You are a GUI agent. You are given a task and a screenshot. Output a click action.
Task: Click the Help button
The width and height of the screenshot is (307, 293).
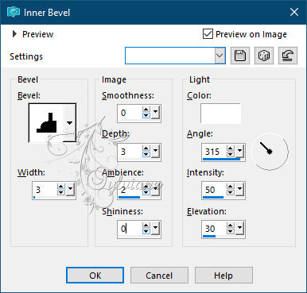coord(223,276)
